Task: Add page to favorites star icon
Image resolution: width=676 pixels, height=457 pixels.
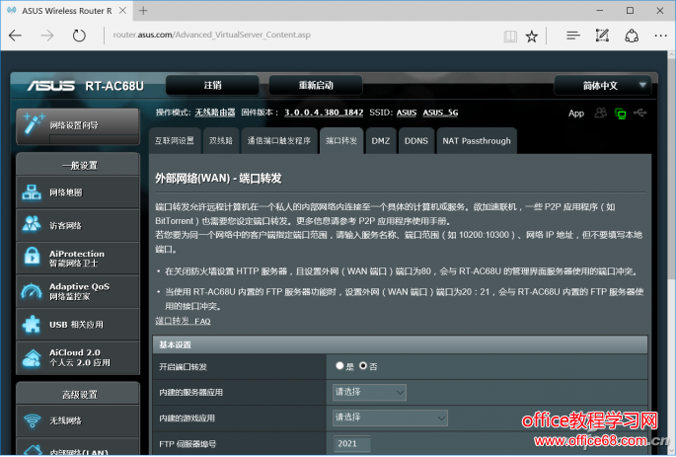Action: [x=532, y=37]
